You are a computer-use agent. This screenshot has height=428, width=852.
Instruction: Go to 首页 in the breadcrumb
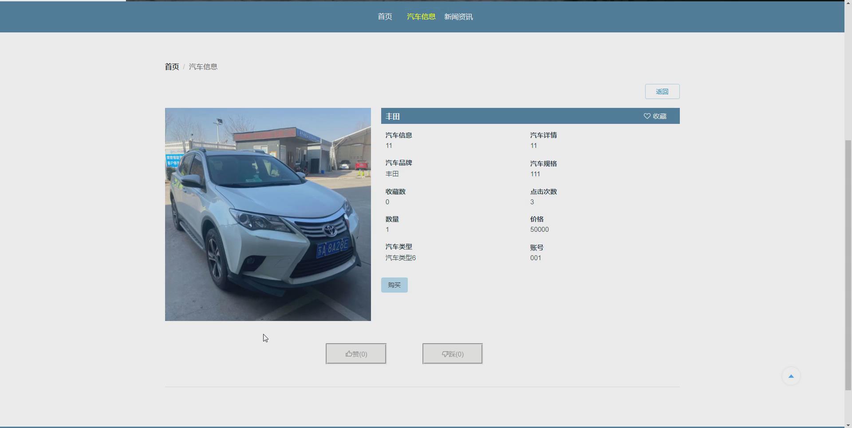[x=172, y=67]
